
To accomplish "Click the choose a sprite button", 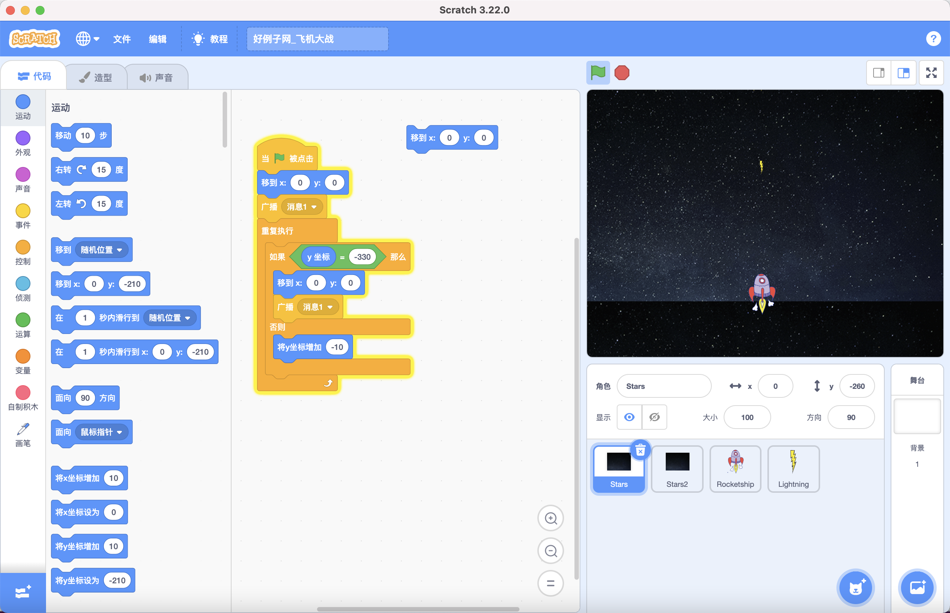I will [855, 587].
